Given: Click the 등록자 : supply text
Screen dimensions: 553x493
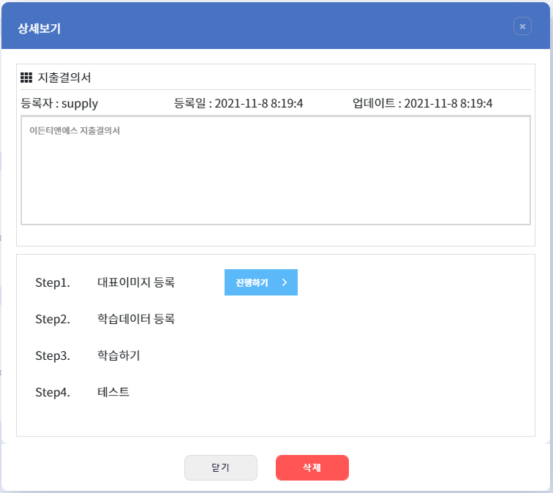Looking at the screenshot, I should 59,103.
